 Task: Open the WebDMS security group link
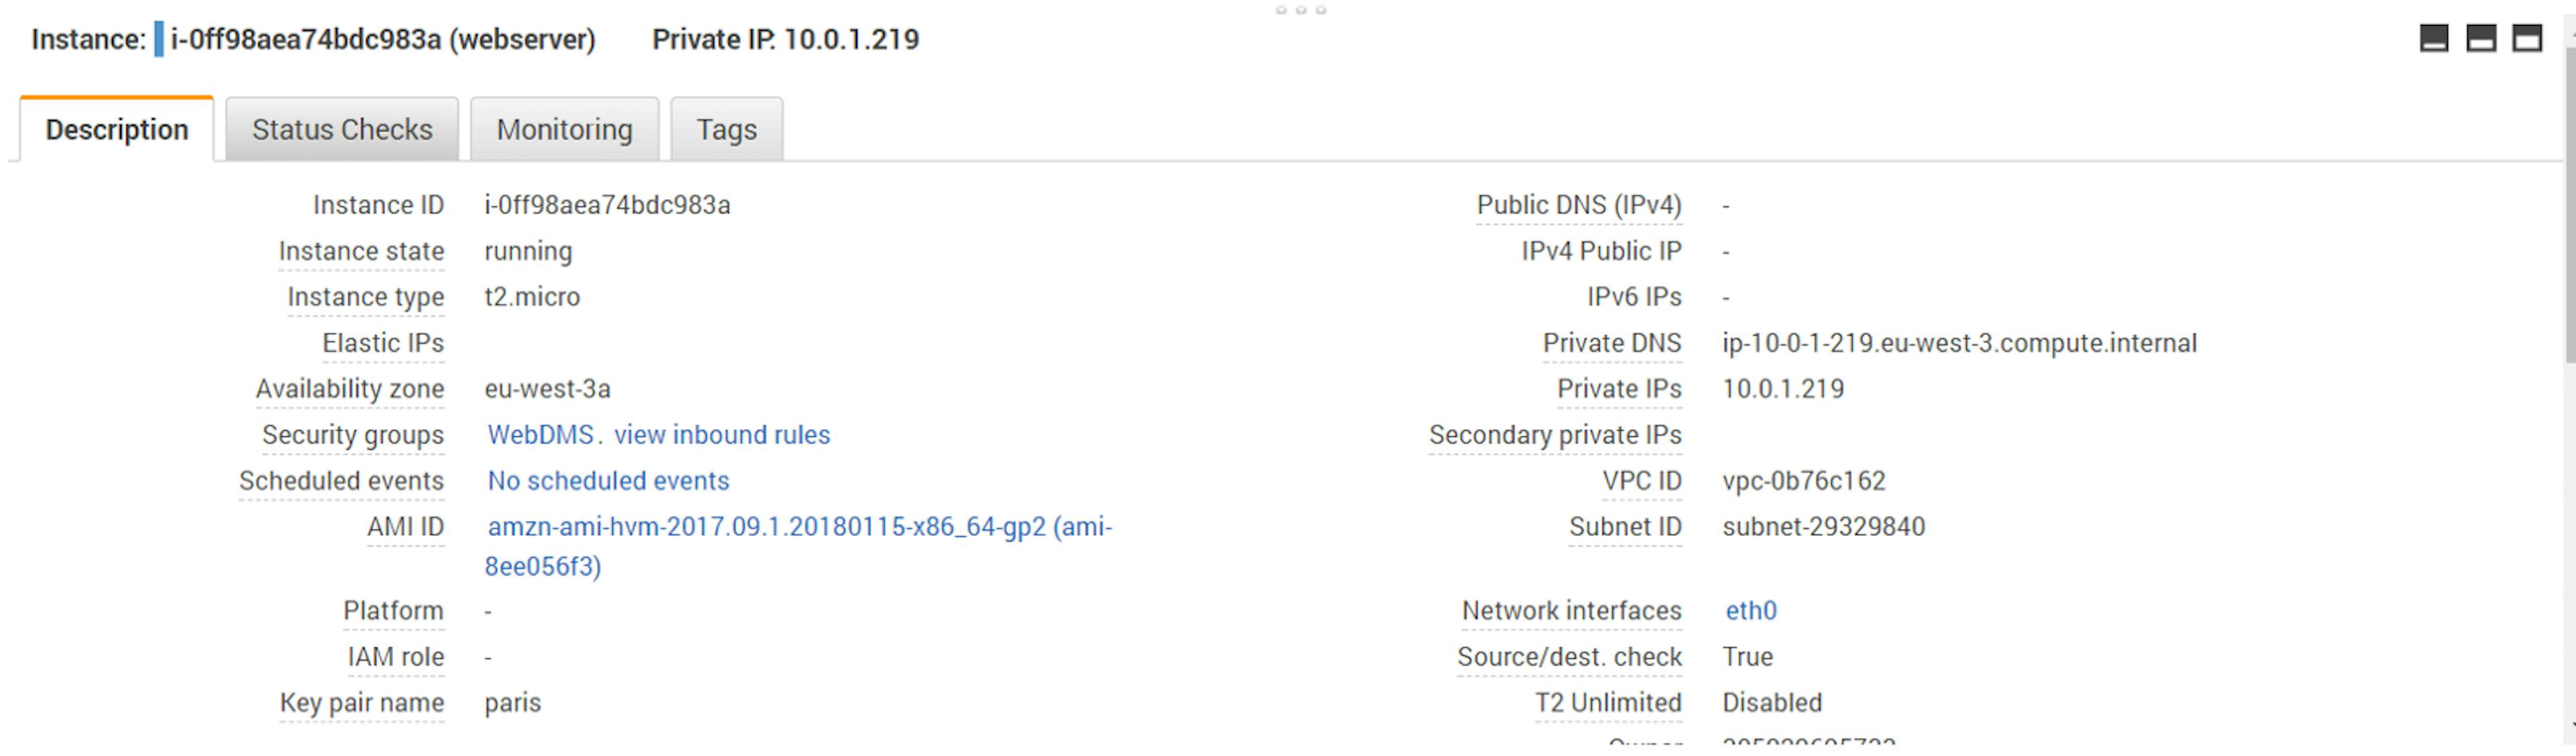tap(540, 436)
